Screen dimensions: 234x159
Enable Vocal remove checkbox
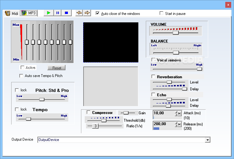click(x=153, y=60)
